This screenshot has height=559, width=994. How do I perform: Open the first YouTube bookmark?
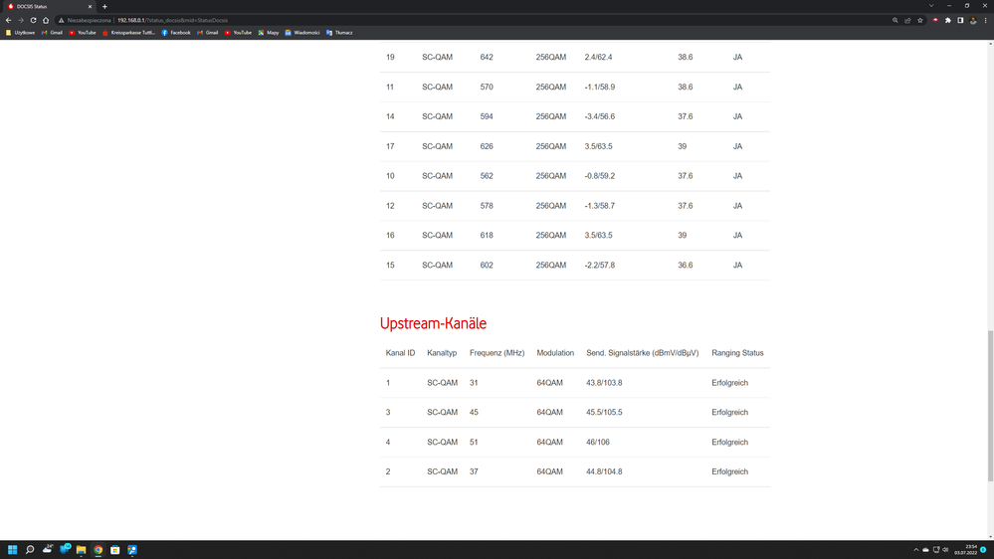coord(83,32)
